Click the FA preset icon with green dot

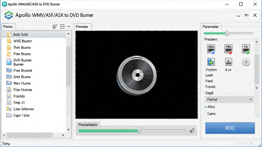[246, 49]
